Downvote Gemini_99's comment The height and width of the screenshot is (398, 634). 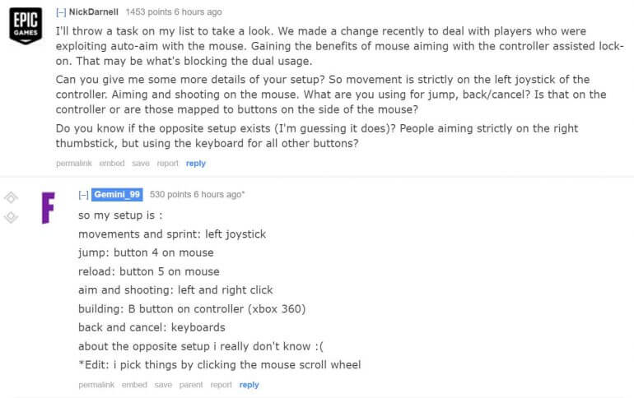11,217
